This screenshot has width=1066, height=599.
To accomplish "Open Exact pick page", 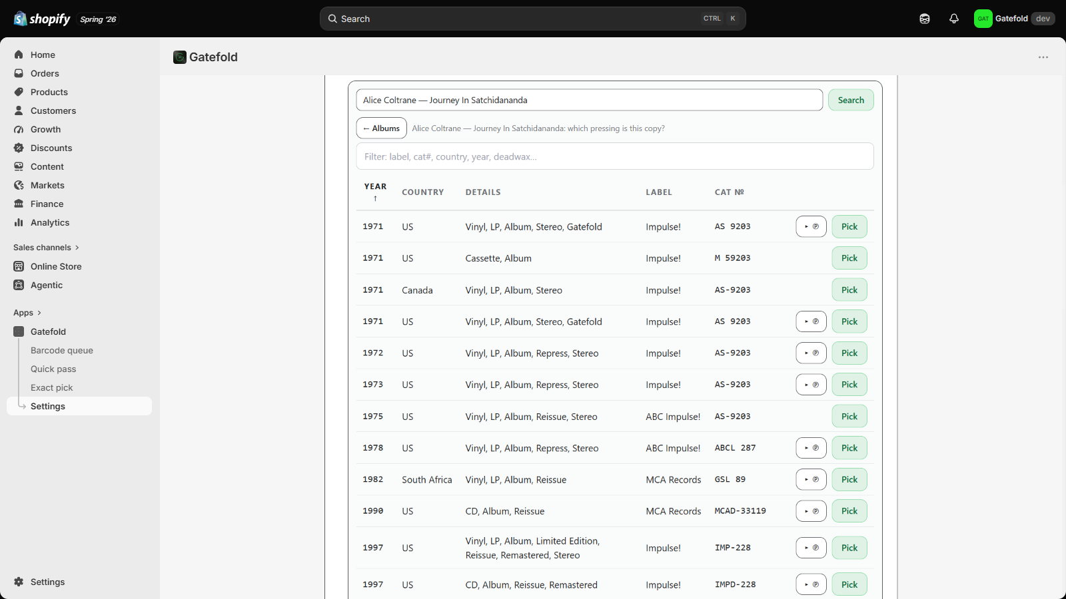I will click(52, 387).
